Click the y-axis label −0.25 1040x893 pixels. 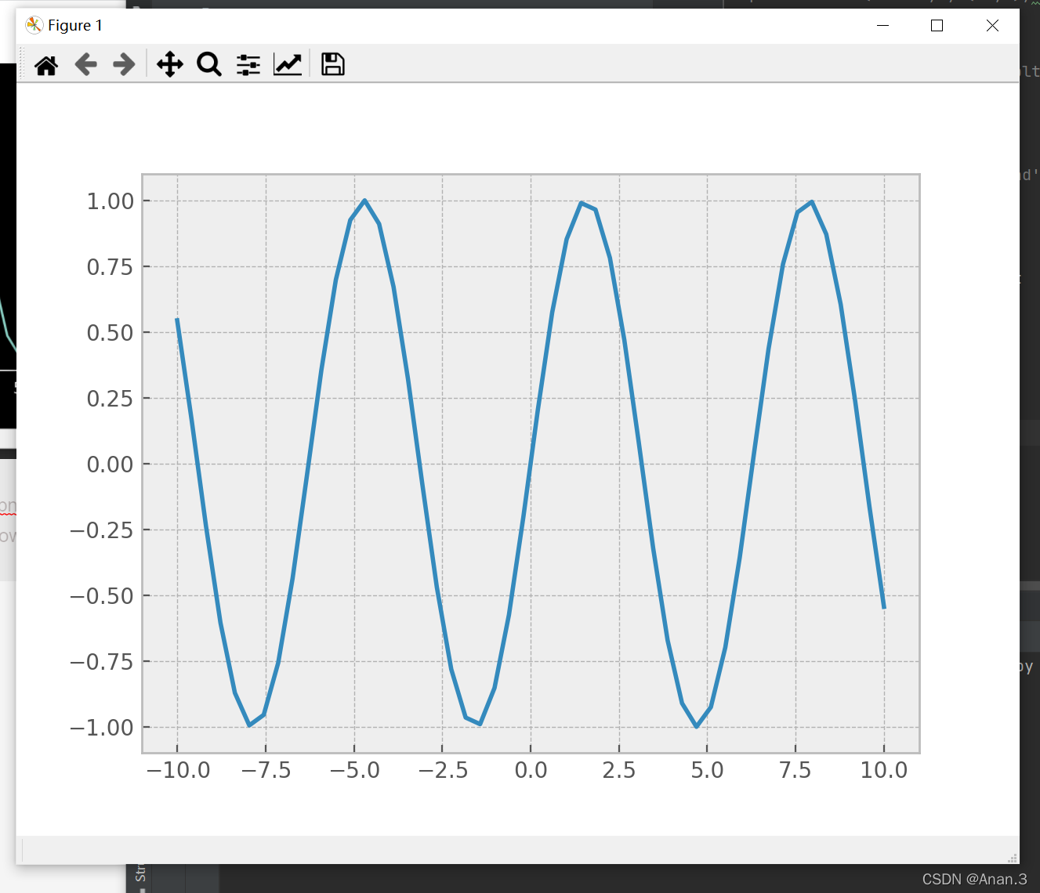102,530
